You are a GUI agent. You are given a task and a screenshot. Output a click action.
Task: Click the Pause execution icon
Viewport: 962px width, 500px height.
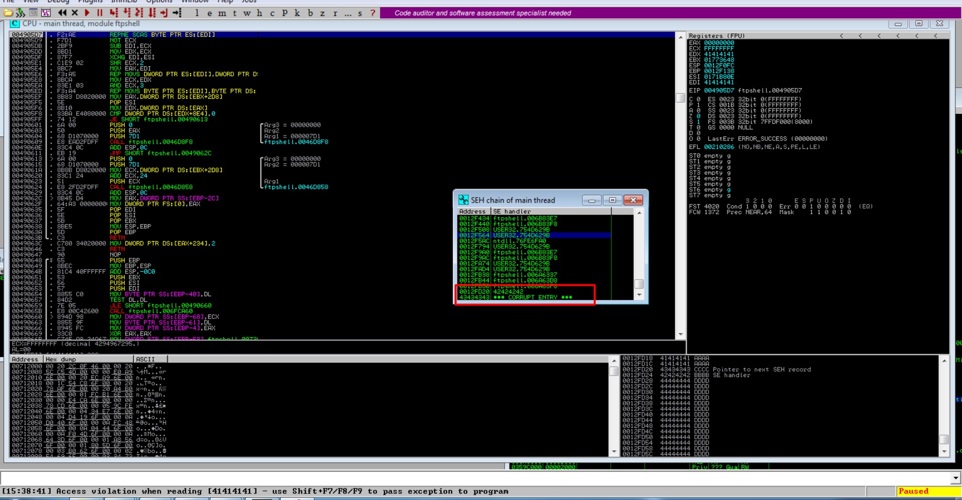coord(99,13)
